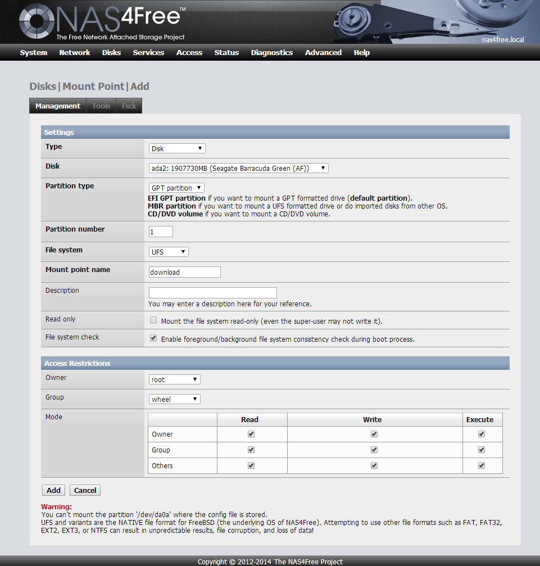The width and height of the screenshot is (540, 566).
Task: Uncheck Owner Read permission
Action: tap(251, 434)
